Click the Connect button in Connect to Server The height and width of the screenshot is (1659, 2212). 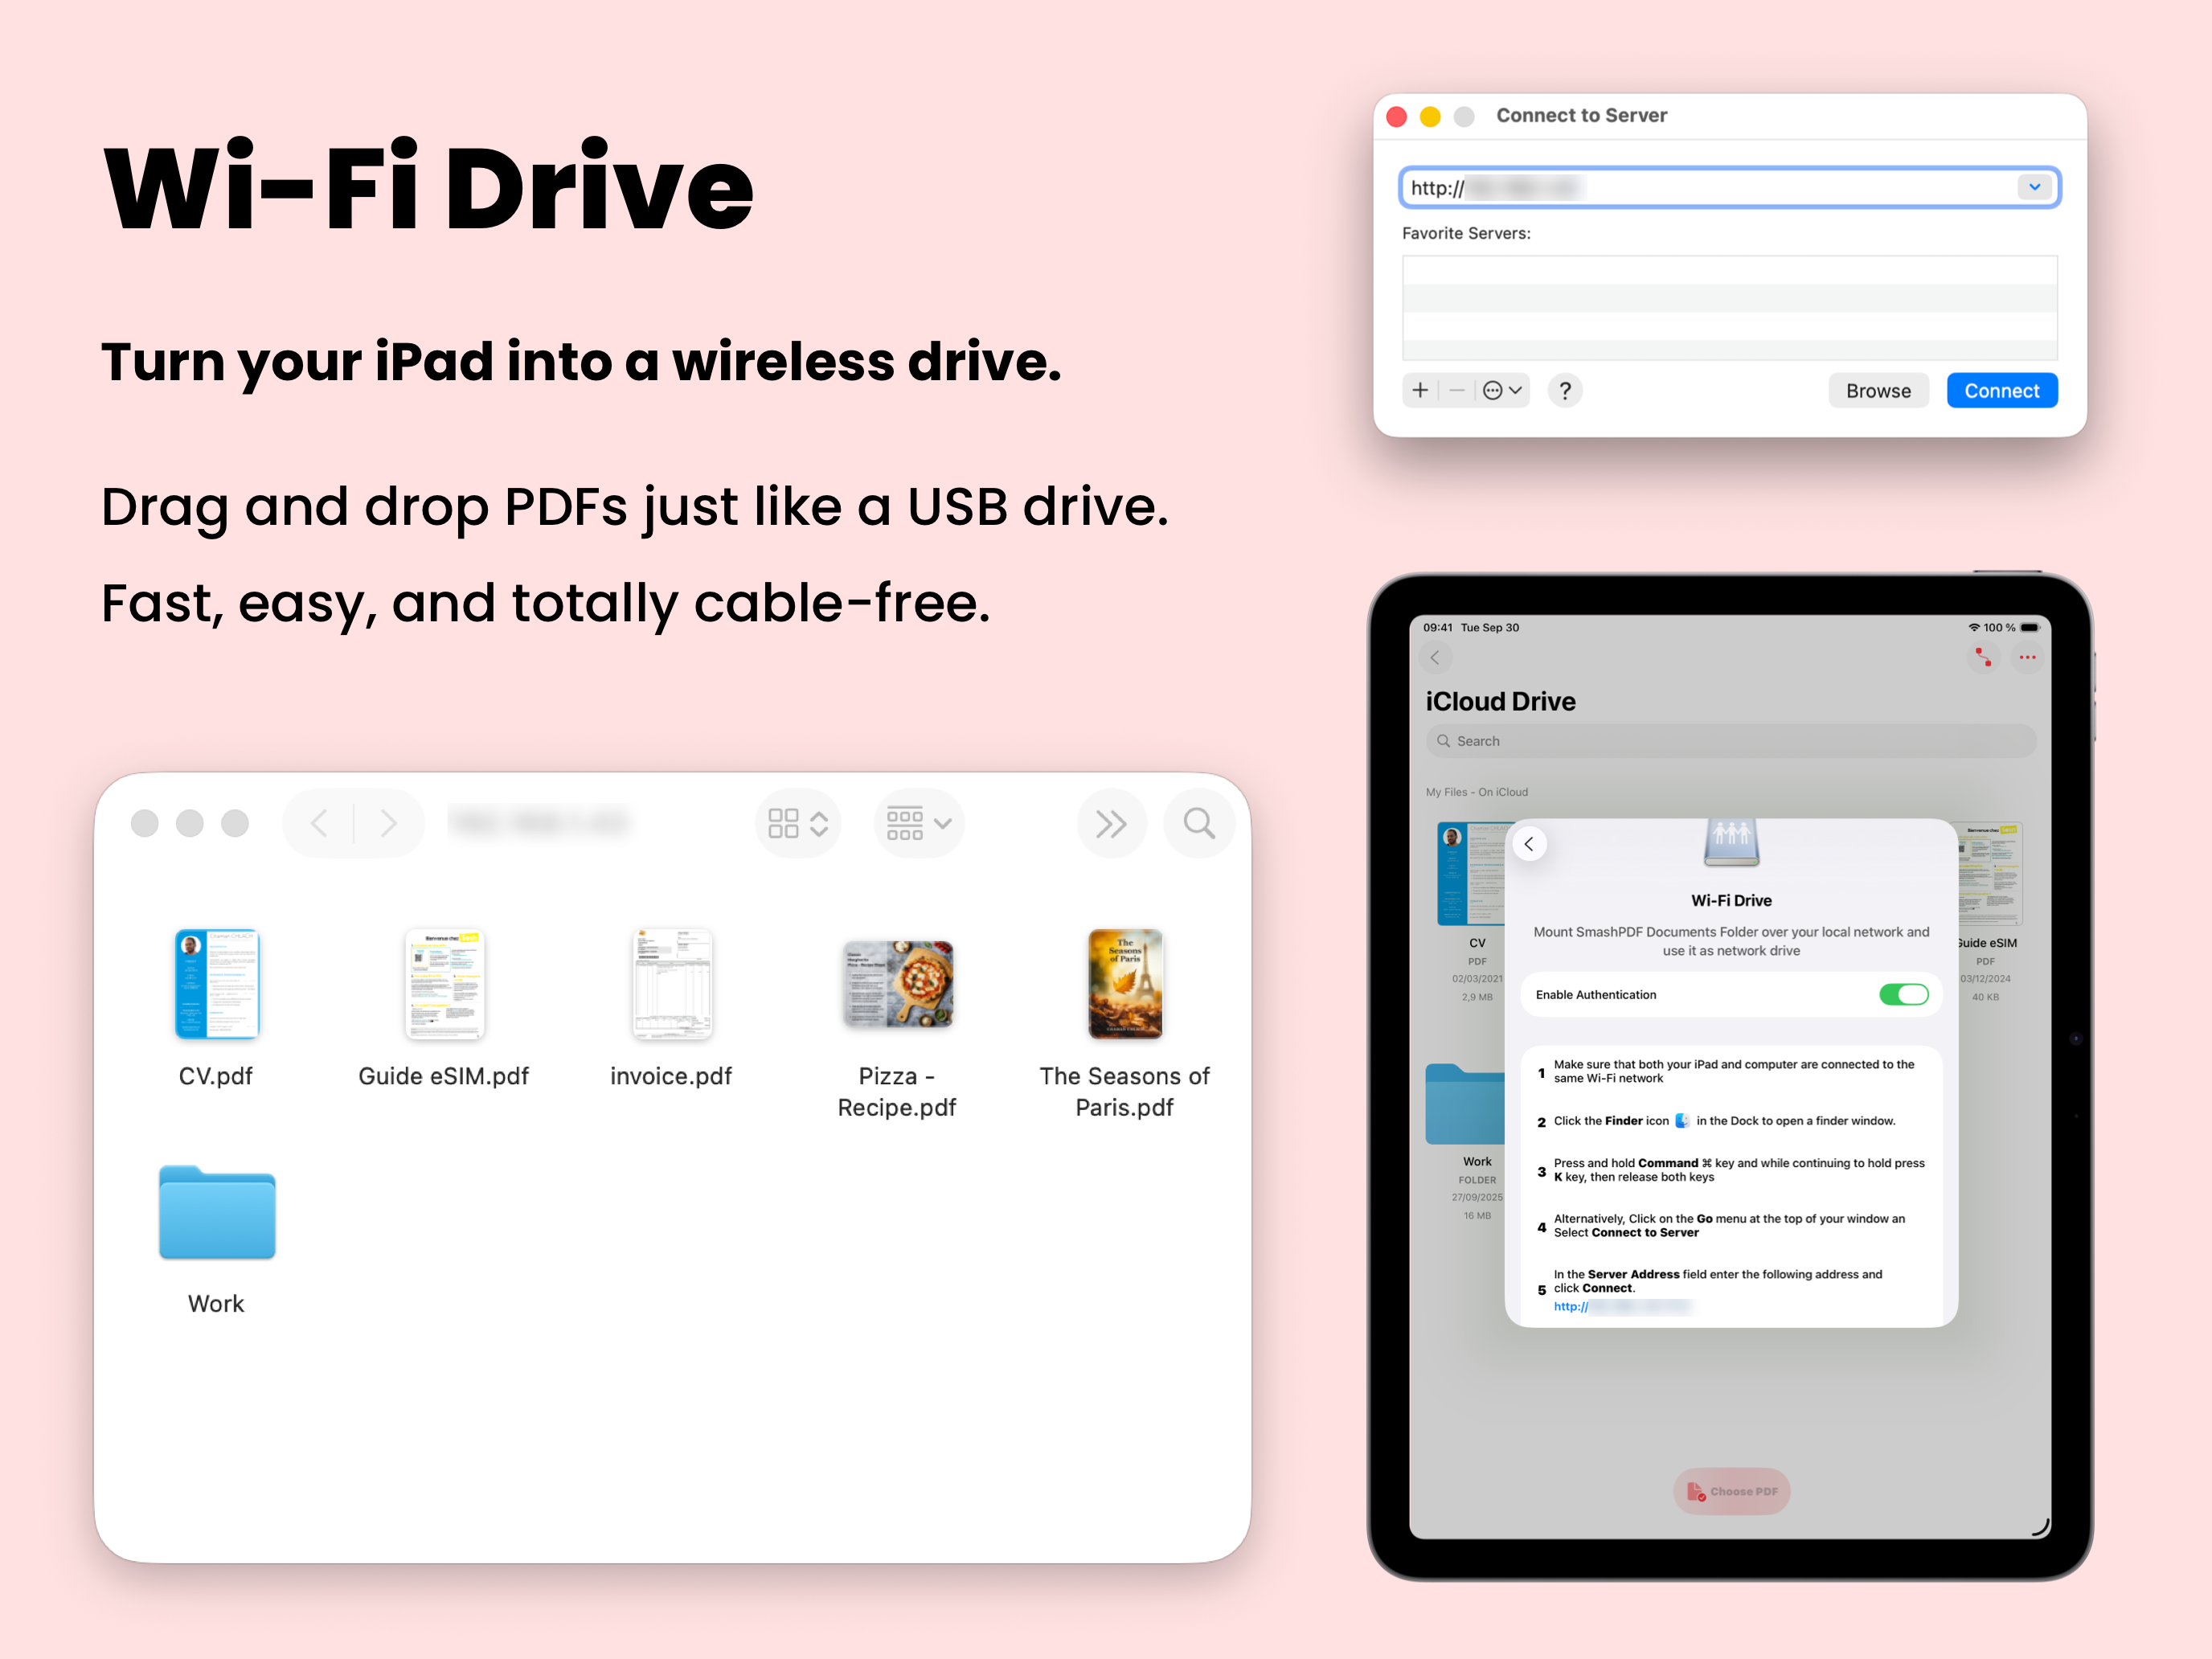click(2001, 391)
